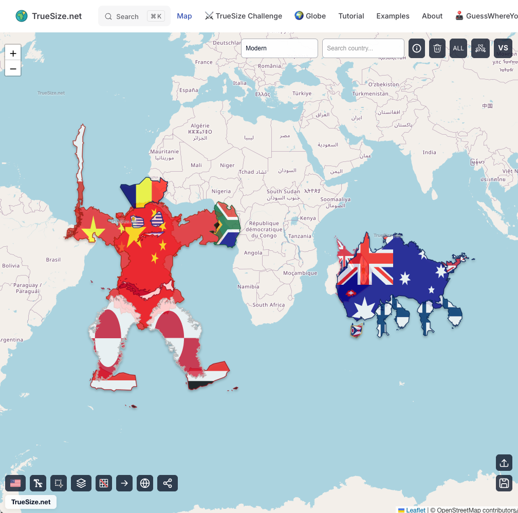Screen dimensions: 518x513
Task: Open the share options
Action: pyautogui.click(x=168, y=483)
